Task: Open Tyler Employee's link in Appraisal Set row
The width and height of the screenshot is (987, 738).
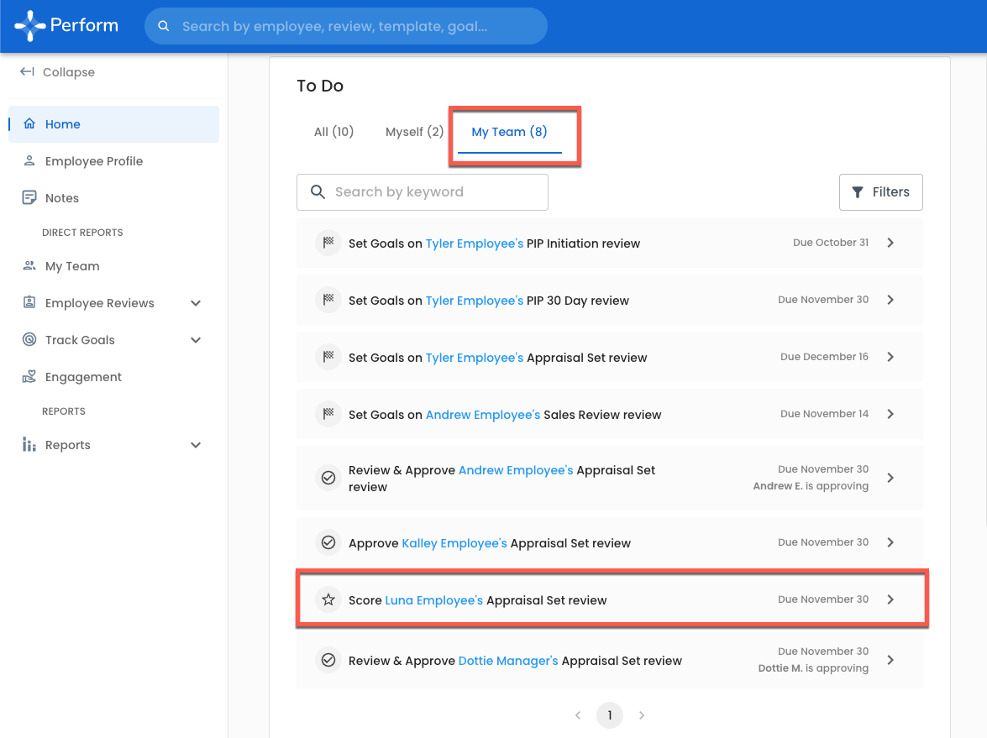Action: [474, 358]
